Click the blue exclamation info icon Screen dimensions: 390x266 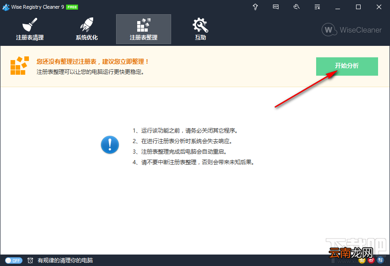click(110, 144)
